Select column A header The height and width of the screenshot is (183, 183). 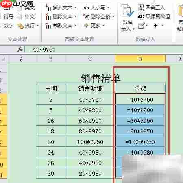21,59
